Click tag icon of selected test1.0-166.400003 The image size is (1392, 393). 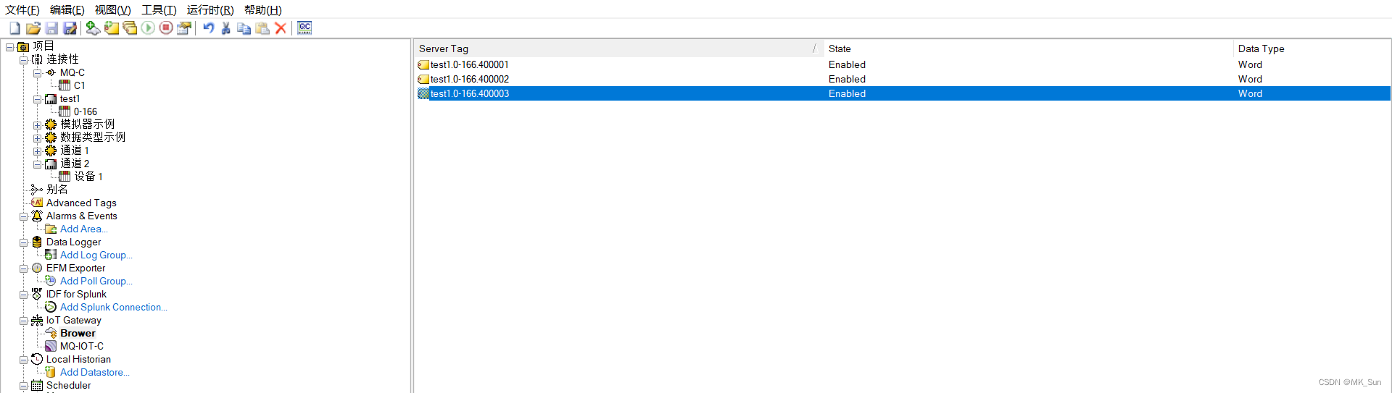(x=423, y=94)
